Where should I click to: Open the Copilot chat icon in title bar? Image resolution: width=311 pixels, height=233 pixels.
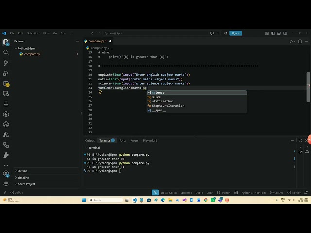tap(212, 33)
